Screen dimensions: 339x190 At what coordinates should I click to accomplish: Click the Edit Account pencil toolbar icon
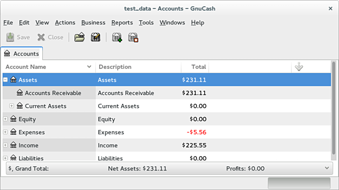click(x=95, y=37)
